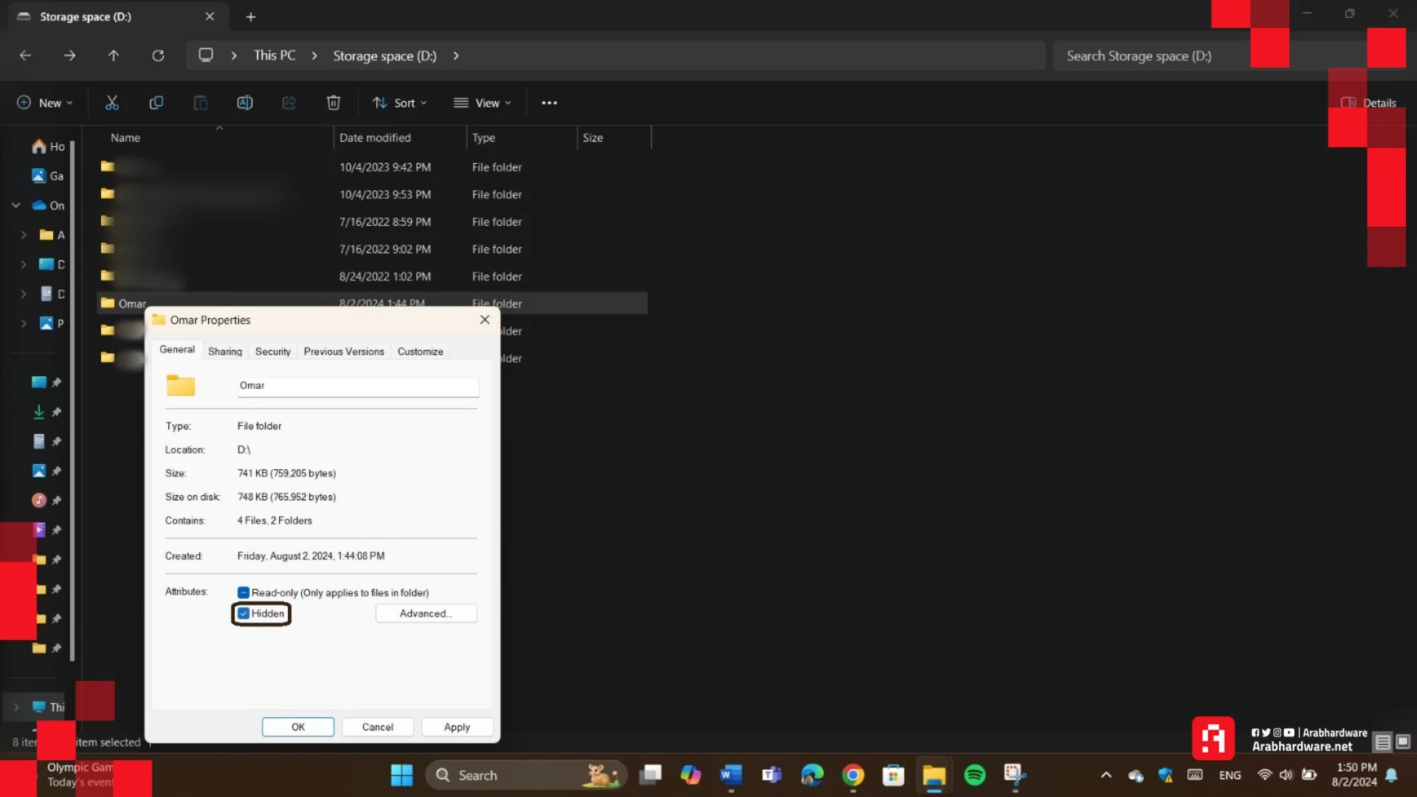
Task: Switch to details list view in the status bar
Action: point(1383,742)
